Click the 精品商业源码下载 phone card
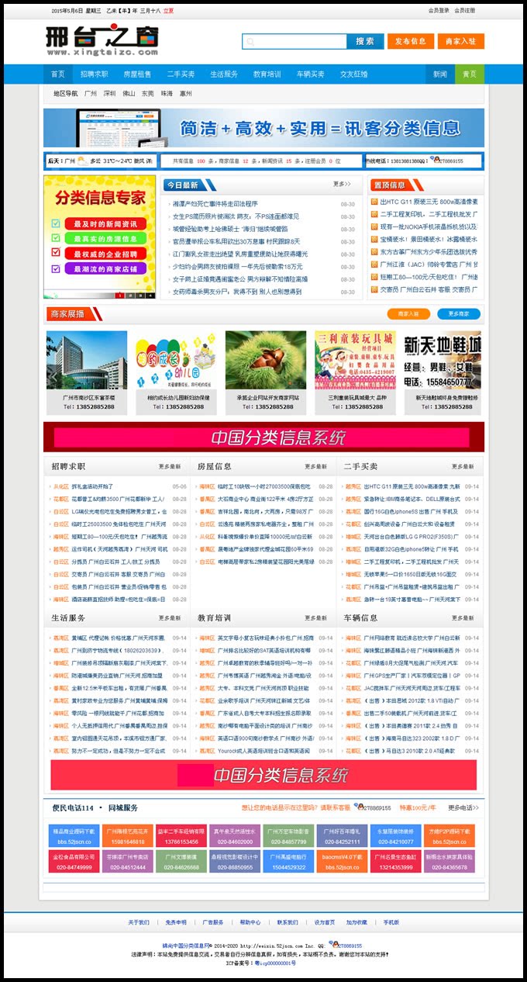This screenshot has height=982, width=527. coord(74,836)
